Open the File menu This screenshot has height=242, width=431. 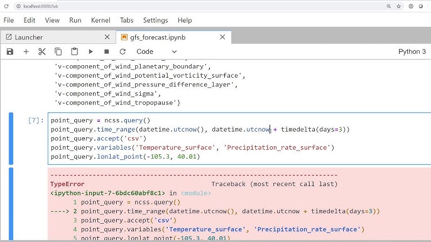point(9,20)
